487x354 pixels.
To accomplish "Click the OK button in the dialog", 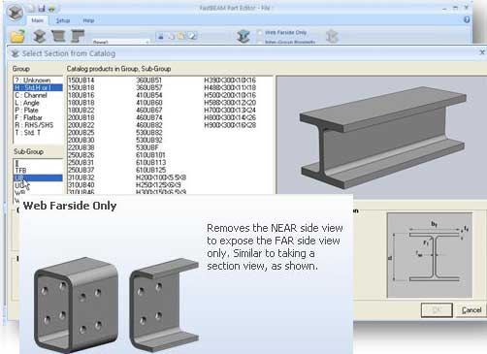I will coord(437,310).
